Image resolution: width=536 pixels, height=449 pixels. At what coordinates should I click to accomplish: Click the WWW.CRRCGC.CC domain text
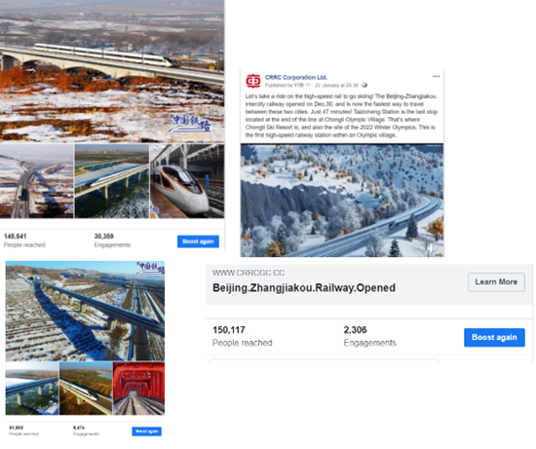pyautogui.click(x=249, y=273)
